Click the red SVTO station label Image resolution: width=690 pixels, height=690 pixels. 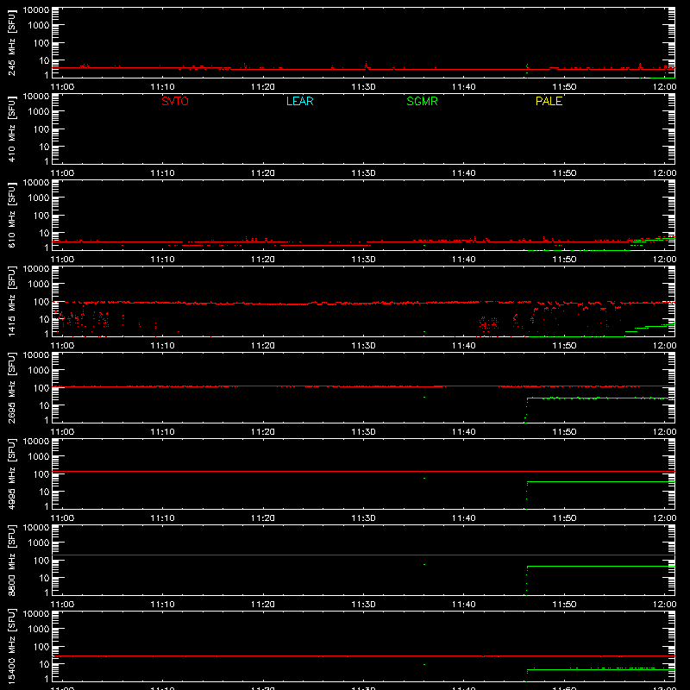(x=175, y=101)
